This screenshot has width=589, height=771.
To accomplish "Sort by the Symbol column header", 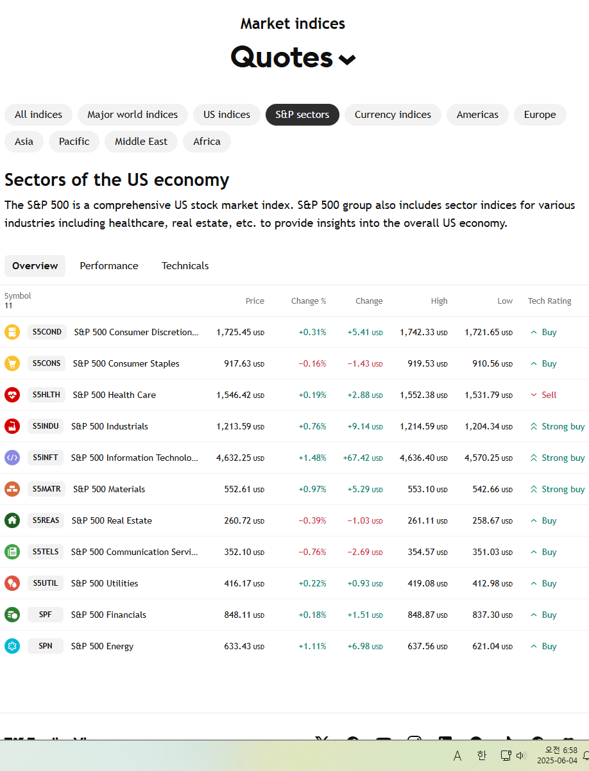I will pos(18,296).
